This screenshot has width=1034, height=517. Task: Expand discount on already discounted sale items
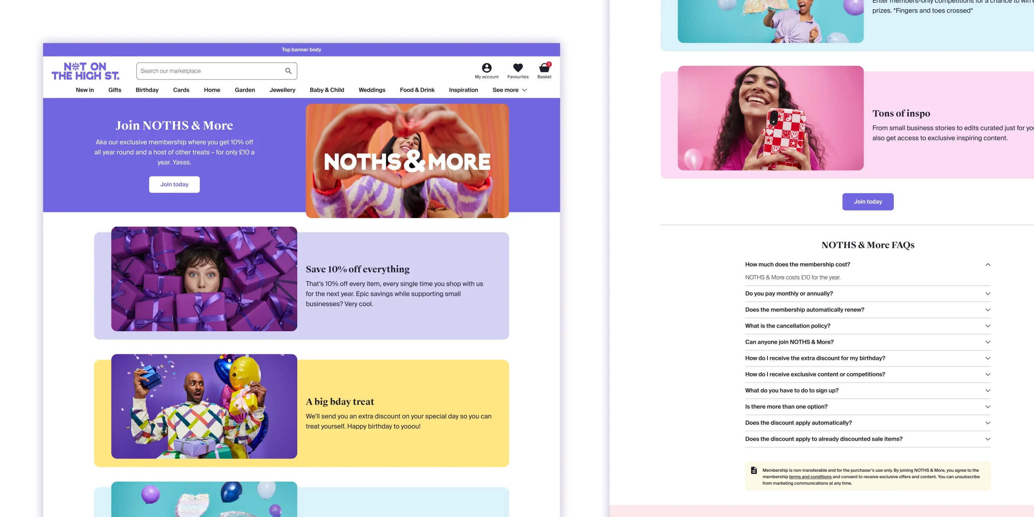(x=868, y=439)
